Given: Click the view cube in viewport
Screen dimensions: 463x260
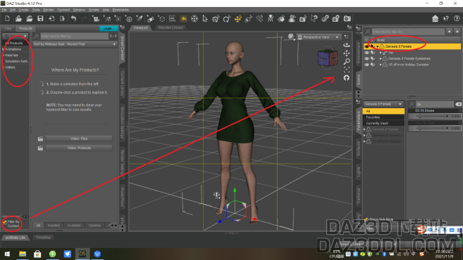Looking at the screenshot, I should [x=327, y=58].
